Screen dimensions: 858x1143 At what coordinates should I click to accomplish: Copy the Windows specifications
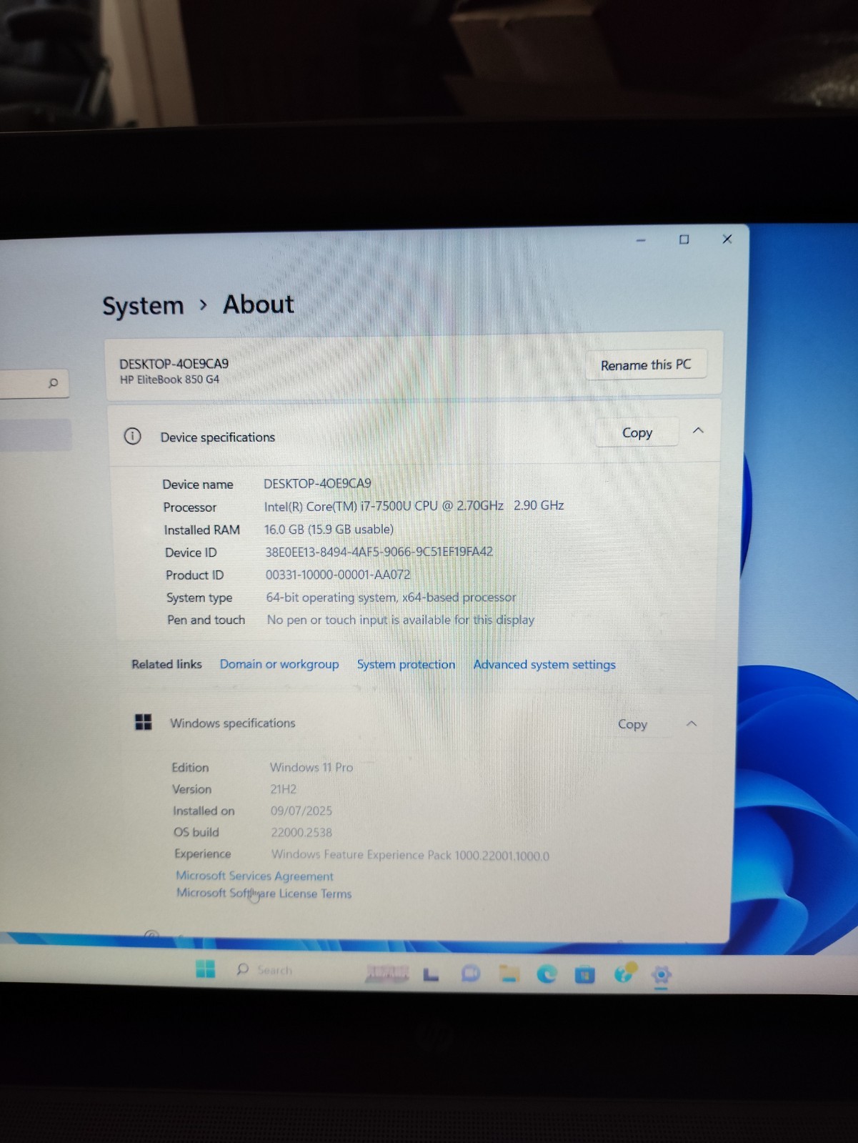632,724
